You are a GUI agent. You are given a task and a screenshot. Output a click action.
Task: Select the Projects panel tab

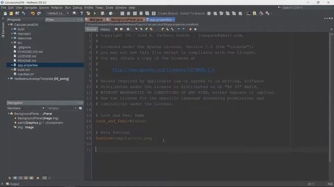coord(14,20)
